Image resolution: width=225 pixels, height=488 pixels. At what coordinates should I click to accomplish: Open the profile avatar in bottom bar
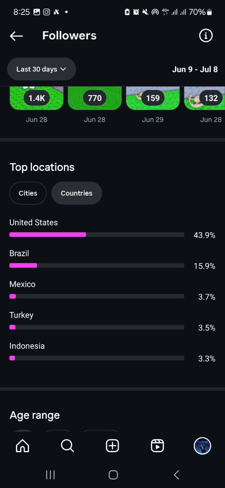(203, 446)
